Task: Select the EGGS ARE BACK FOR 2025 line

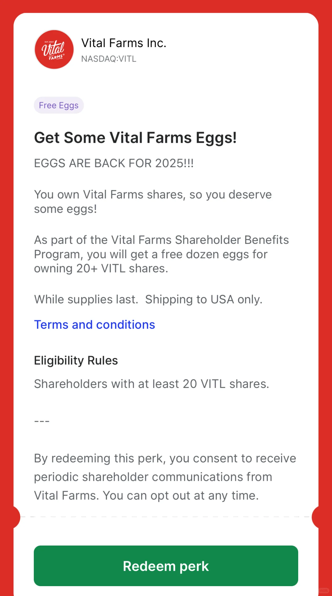Action: (x=114, y=163)
